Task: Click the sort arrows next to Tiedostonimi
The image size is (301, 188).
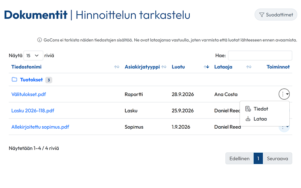Action: coord(117,67)
